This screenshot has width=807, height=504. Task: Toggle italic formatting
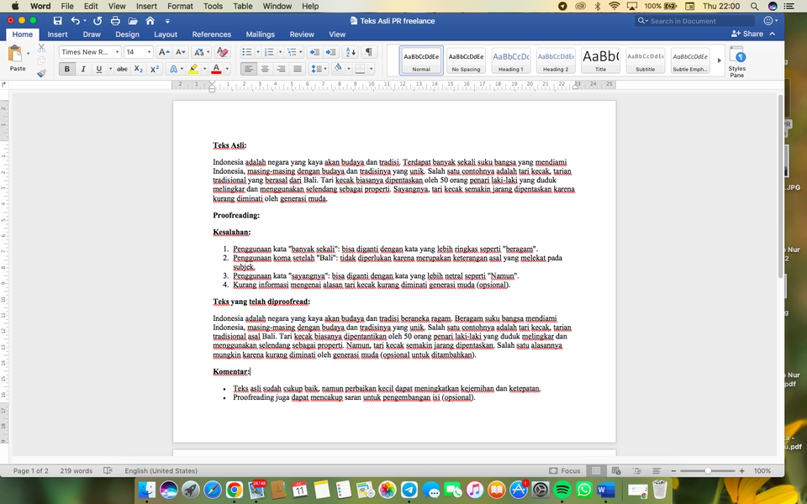(x=82, y=69)
